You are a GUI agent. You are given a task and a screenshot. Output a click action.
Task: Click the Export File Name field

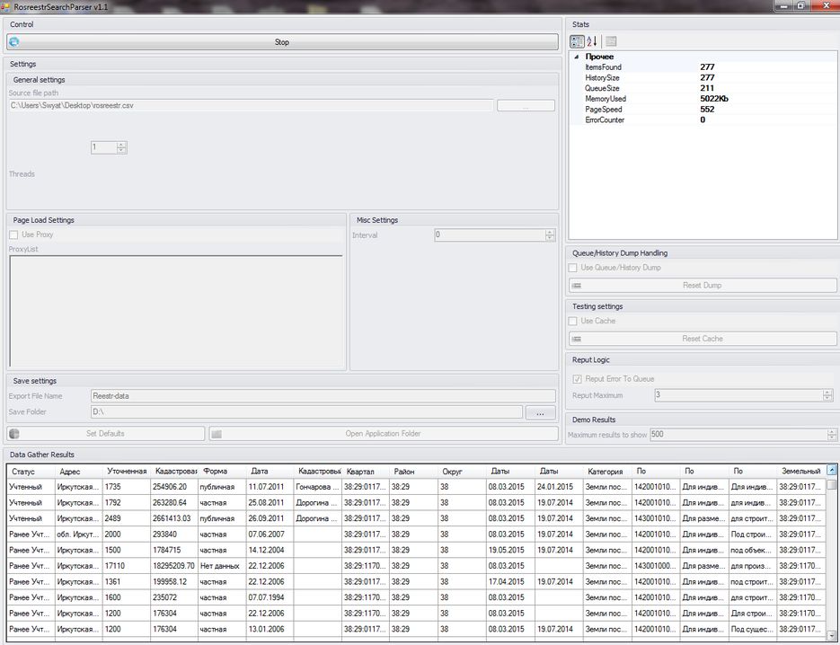click(323, 396)
